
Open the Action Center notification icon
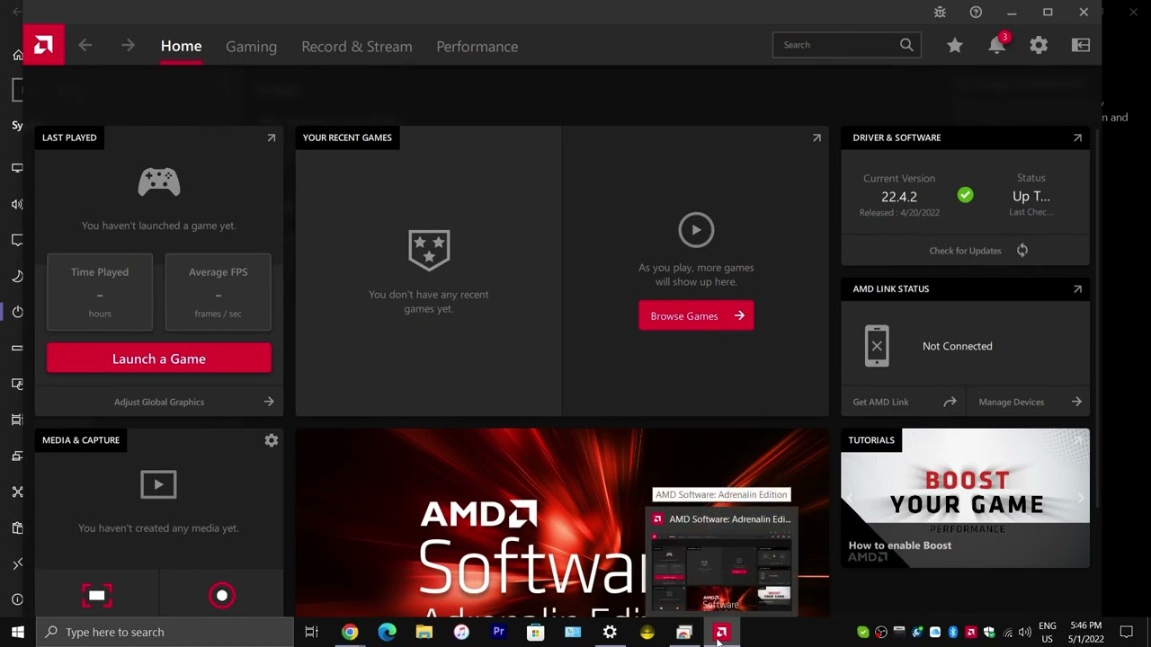pos(1126,632)
